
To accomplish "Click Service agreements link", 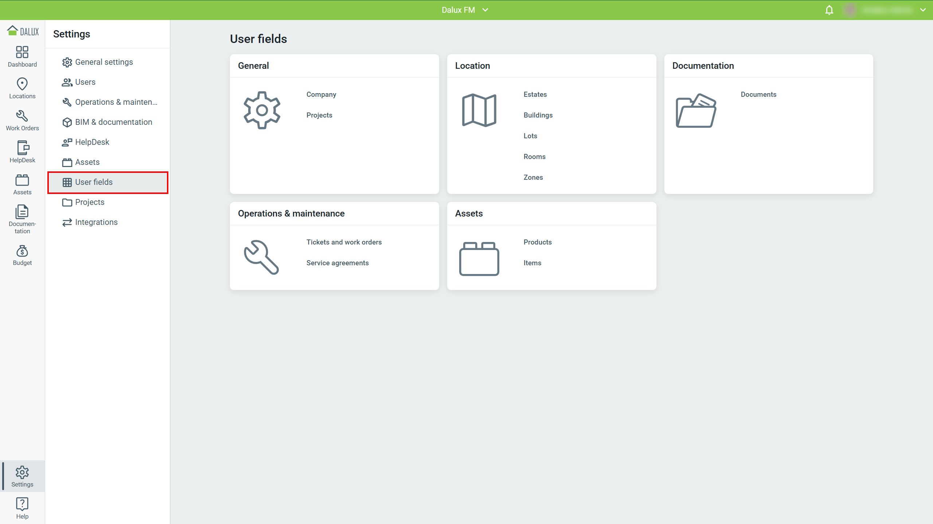I will tap(337, 263).
